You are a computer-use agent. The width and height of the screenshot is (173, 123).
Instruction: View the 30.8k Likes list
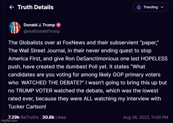coord(54,117)
